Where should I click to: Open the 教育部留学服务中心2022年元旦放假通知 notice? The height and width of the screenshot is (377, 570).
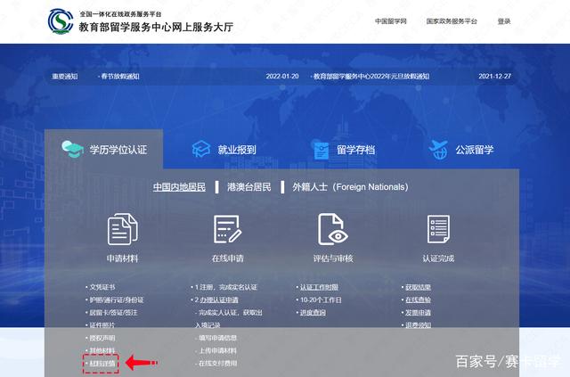(x=371, y=76)
